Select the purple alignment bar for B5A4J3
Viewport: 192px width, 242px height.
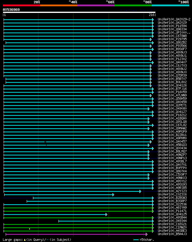76,234
